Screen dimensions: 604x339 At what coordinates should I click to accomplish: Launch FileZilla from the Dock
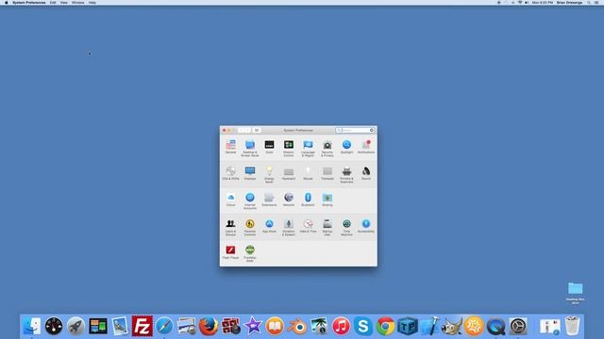pyautogui.click(x=143, y=326)
